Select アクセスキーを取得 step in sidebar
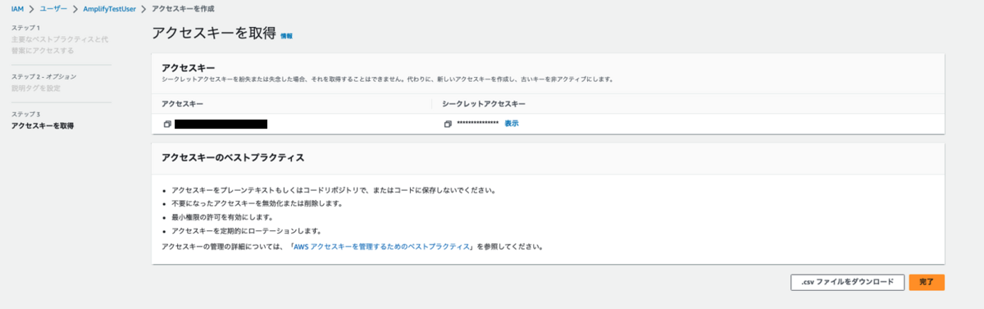Image resolution: width=984 pixels, height=309 pixels. (42, 125)
